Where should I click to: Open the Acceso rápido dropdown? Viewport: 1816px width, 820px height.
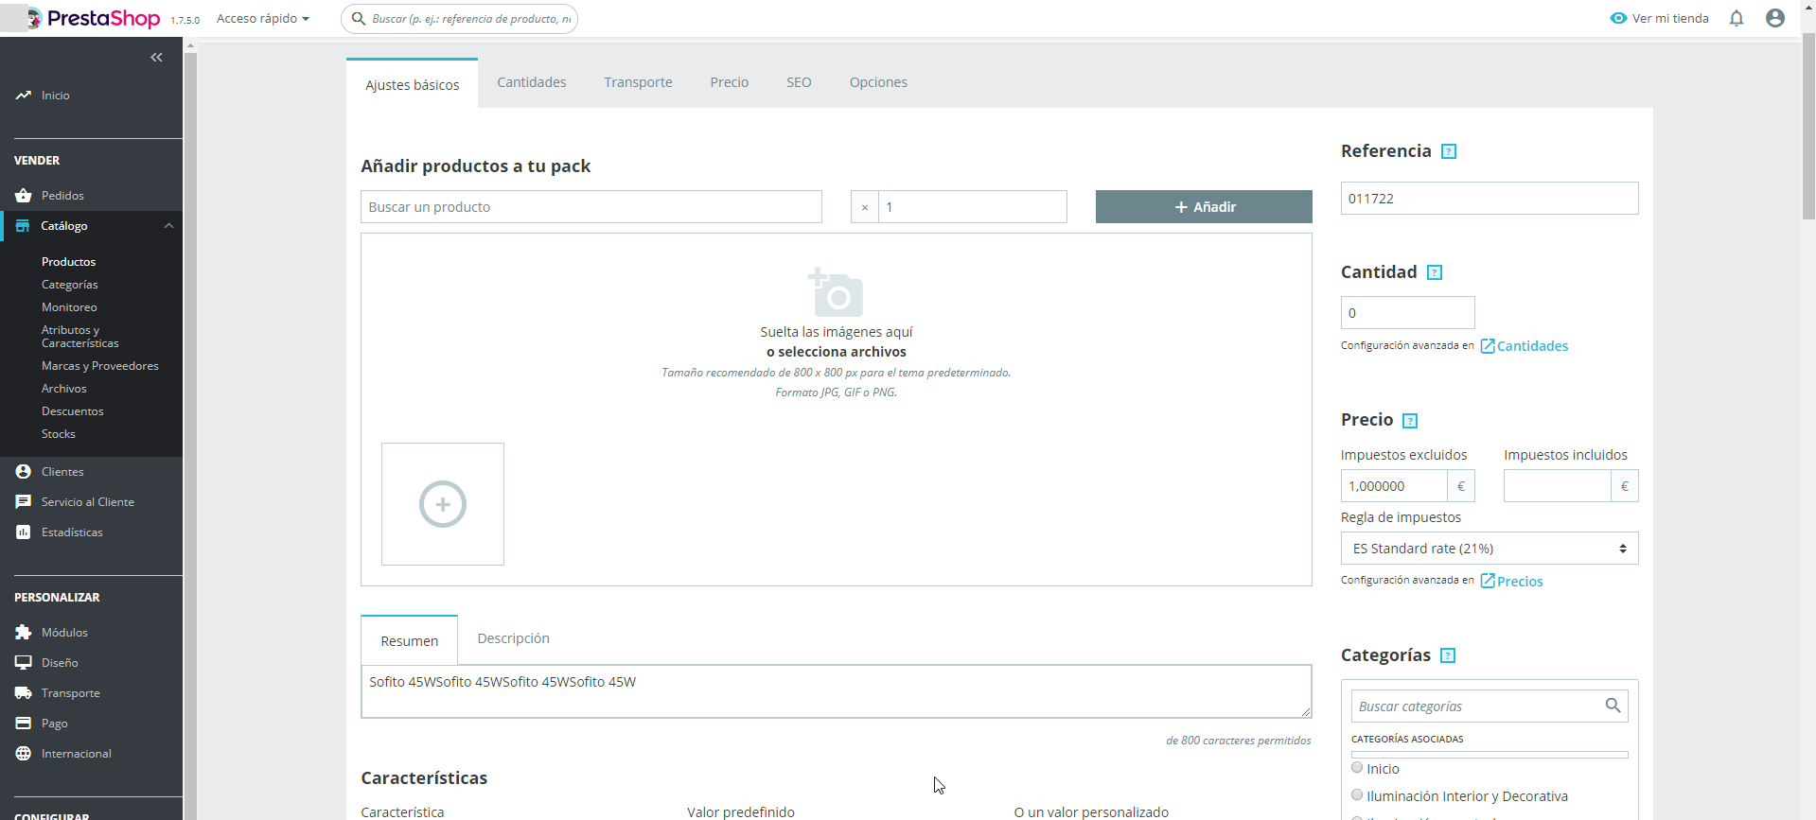pos(263,19)
